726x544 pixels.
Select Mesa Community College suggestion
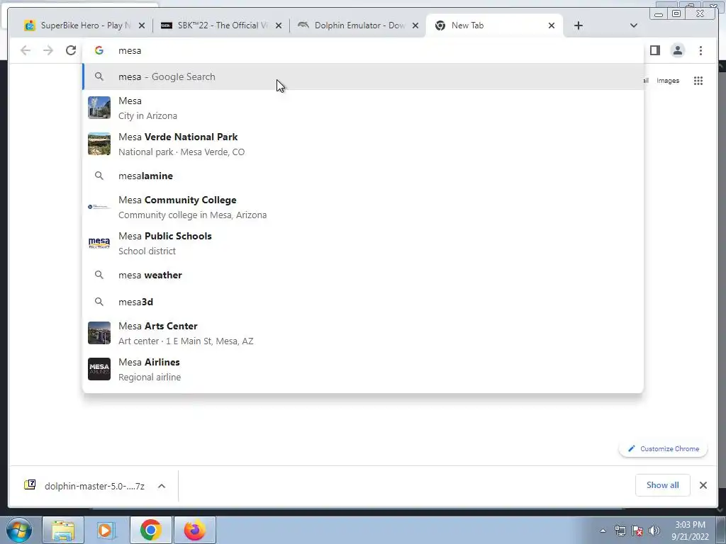[x=363, y=207]
